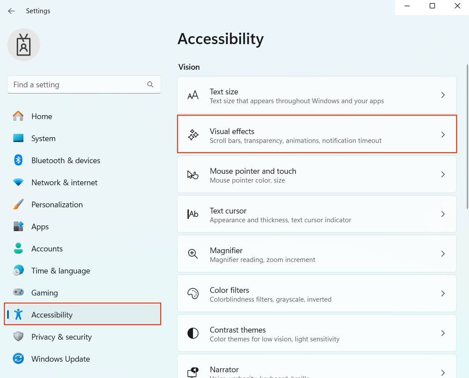Viewport: 469px width, 378px height.
Task: Click the Narrator row chevron
Action: [x=443, y=373]
